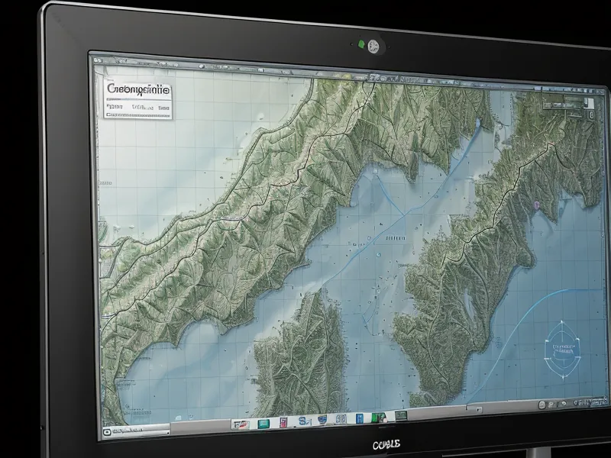This screenshot has width=611, height=458.
Task: Click the dark green monitor dock icon
Action: (x=401, y=415)
